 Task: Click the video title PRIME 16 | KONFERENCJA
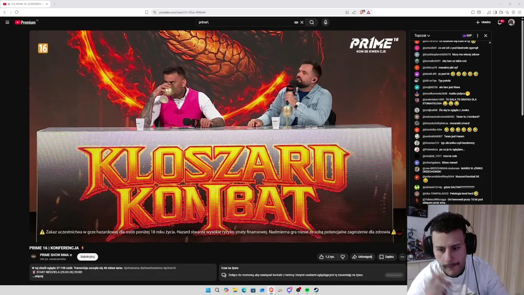click(x=54, y=248)
